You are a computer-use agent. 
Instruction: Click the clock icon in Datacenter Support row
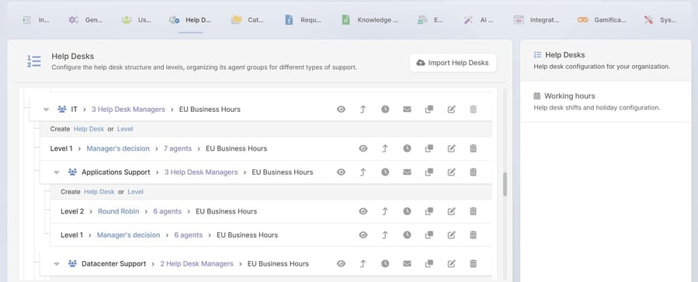(x=385, y=263)
